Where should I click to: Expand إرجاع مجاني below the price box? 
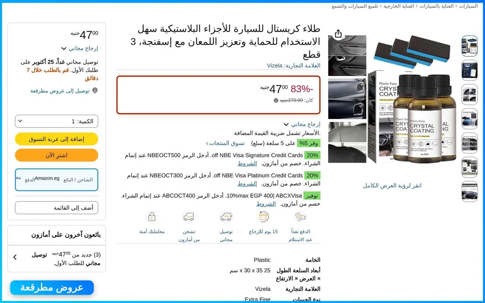[302, 124]
